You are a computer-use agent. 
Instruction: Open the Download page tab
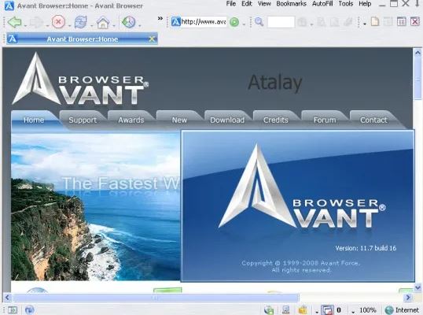[227, 120]
